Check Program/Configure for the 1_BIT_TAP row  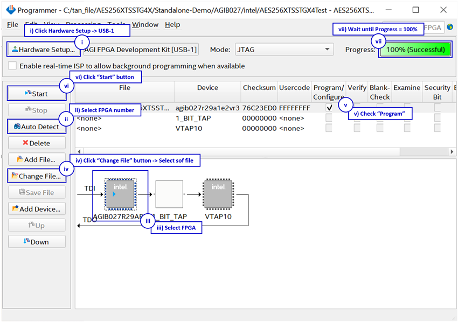[x=329, y=118]
